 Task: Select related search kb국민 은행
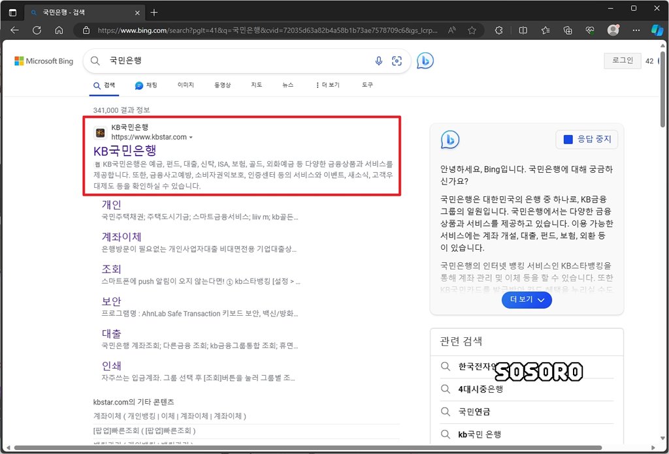tap(479, 434)
